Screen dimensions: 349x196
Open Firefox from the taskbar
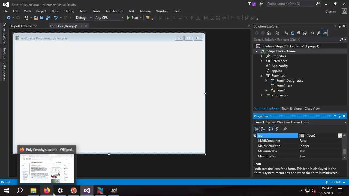click(x=47, y=191)
